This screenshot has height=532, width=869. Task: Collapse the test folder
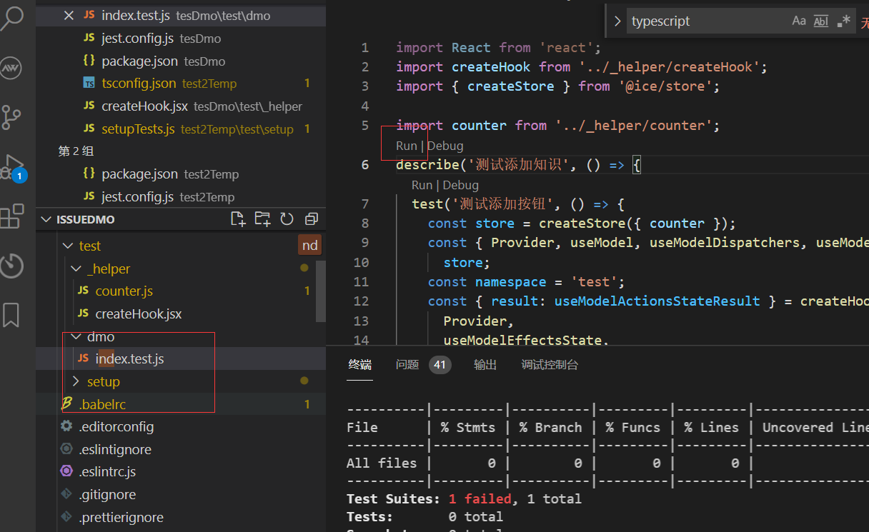181,246
